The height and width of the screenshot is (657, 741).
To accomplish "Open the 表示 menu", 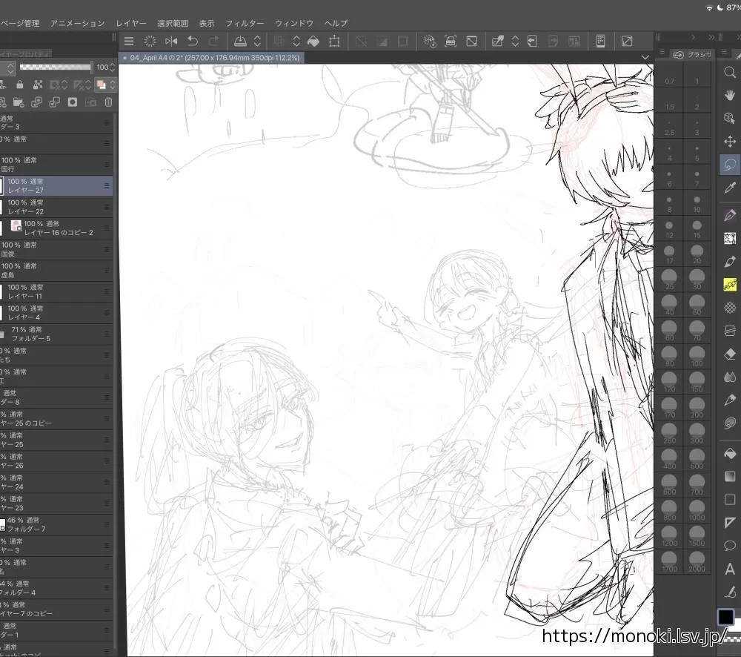I will click(207, 23).
